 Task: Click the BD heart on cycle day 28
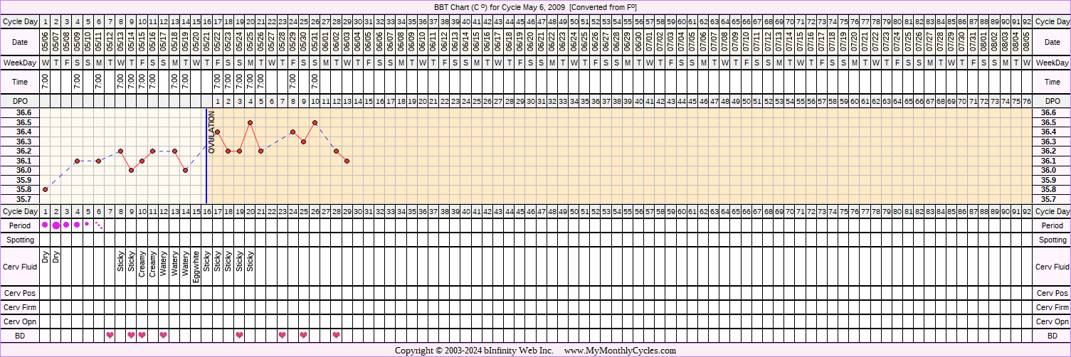pyautogui.click(x=336, y=335)
